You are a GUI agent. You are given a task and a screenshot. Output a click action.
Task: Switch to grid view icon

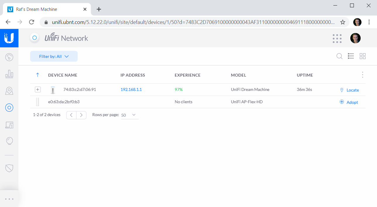click(363, 56)
